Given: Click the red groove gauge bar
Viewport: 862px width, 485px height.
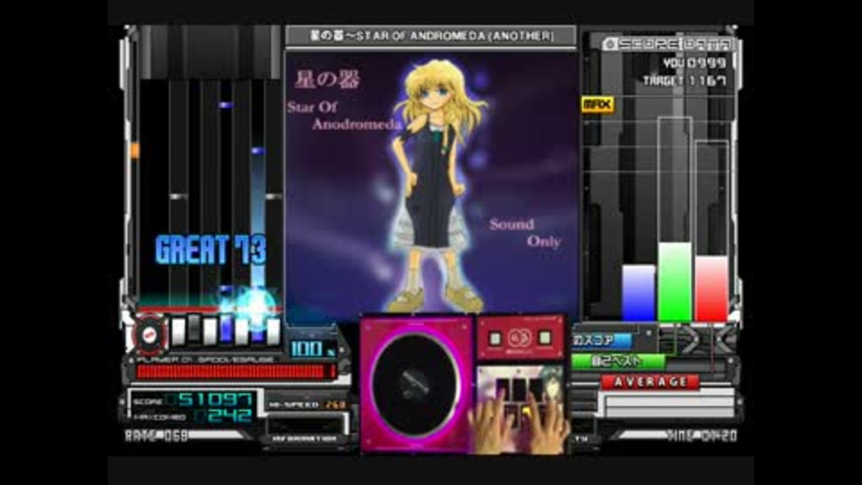Looking at the screenshot, I should point(236,372).
